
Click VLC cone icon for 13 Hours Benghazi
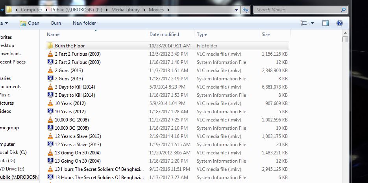(50, 169)
